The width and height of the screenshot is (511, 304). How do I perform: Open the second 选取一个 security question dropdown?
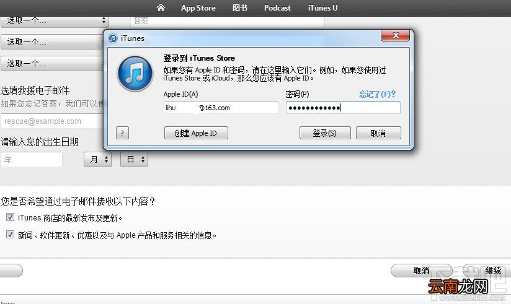click(x=53, y=41)
